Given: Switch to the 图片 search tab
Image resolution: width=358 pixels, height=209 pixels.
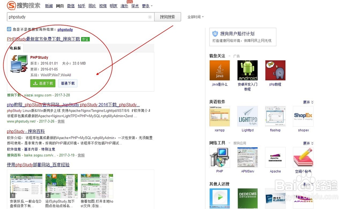Looking at the screenshot, I should click(92, 6).
